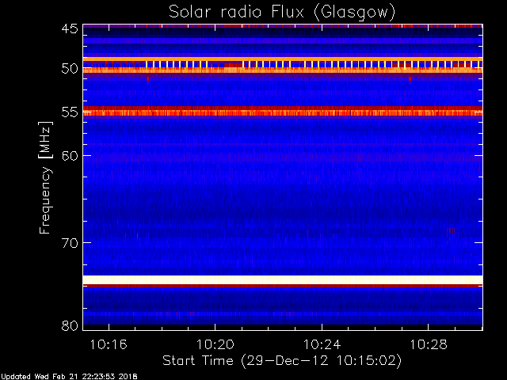Image resolution: width=507 pixels, height=380 pixels.
Task: Click the 10:20 time axis label
Action: coord(215,345)
